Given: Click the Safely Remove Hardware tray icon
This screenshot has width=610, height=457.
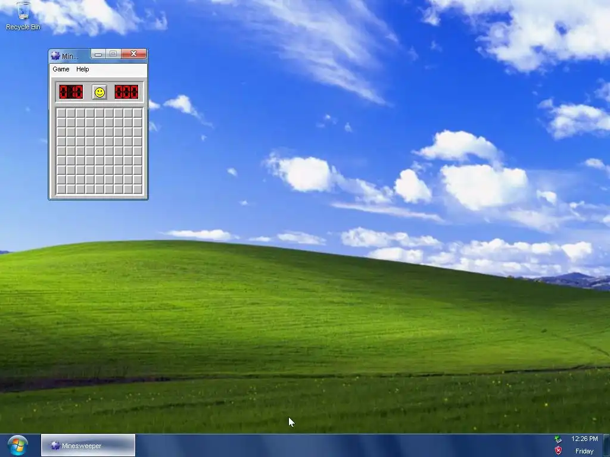Looking at the screenshot, I should pos(558,439).
